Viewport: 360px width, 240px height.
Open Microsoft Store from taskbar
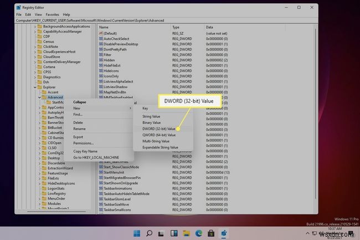211,233
